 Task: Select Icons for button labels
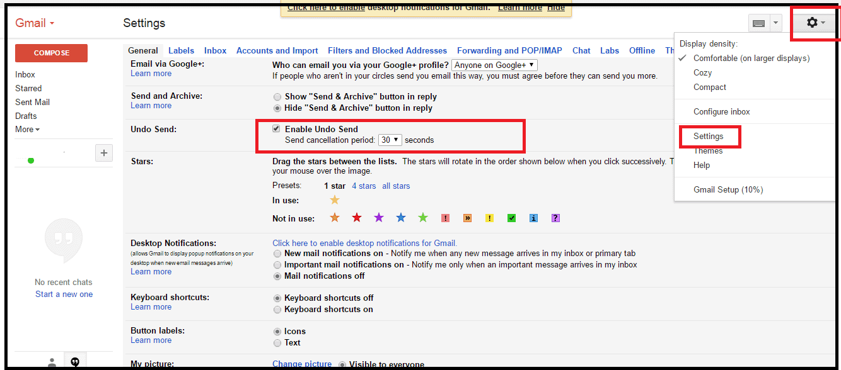click(x=277, y=332)
